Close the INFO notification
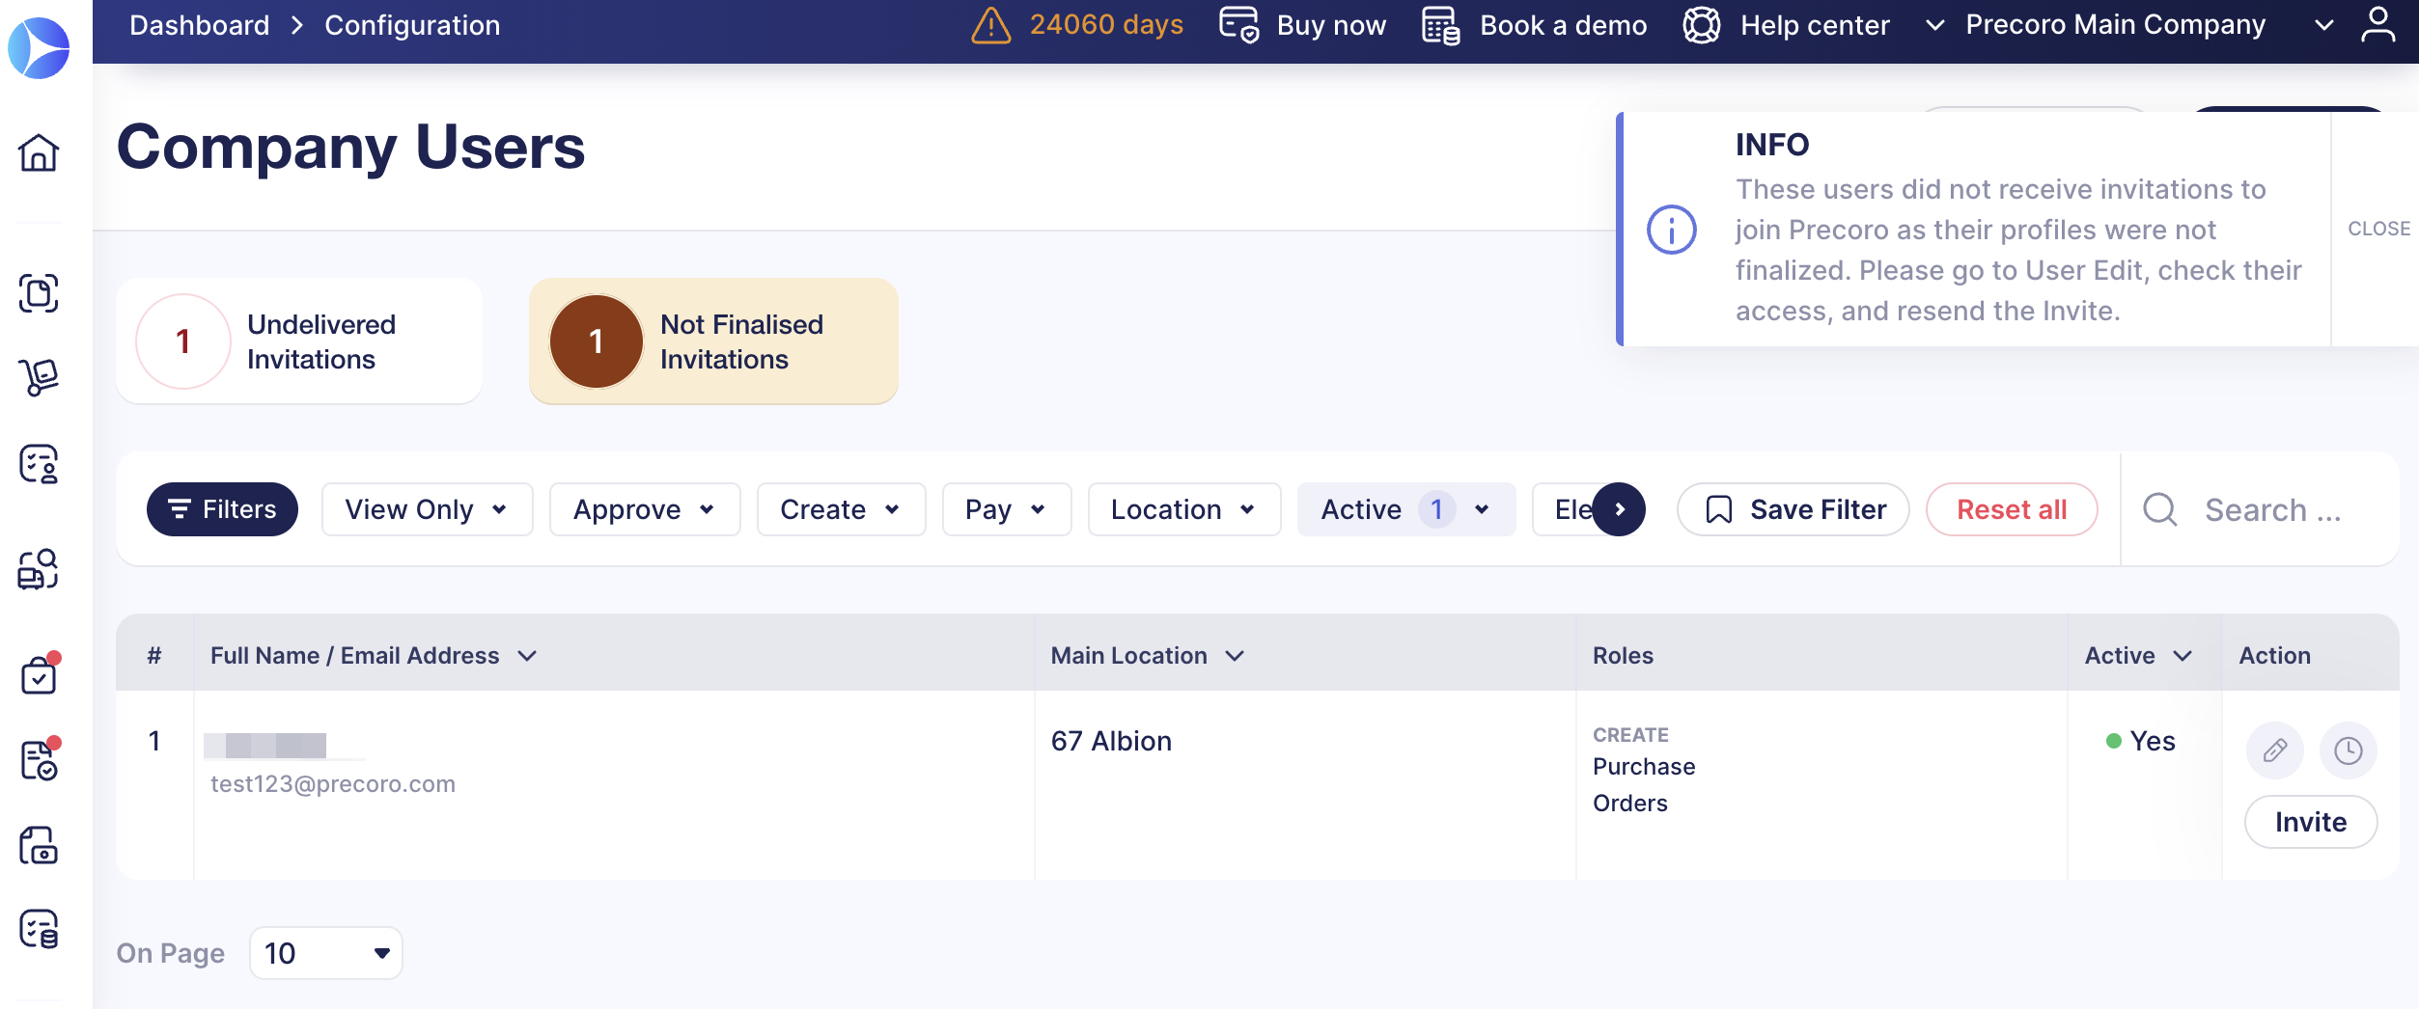The width and height of the screenshot is (2419, 1009). pyautogui.click(x=2378, y=229)
